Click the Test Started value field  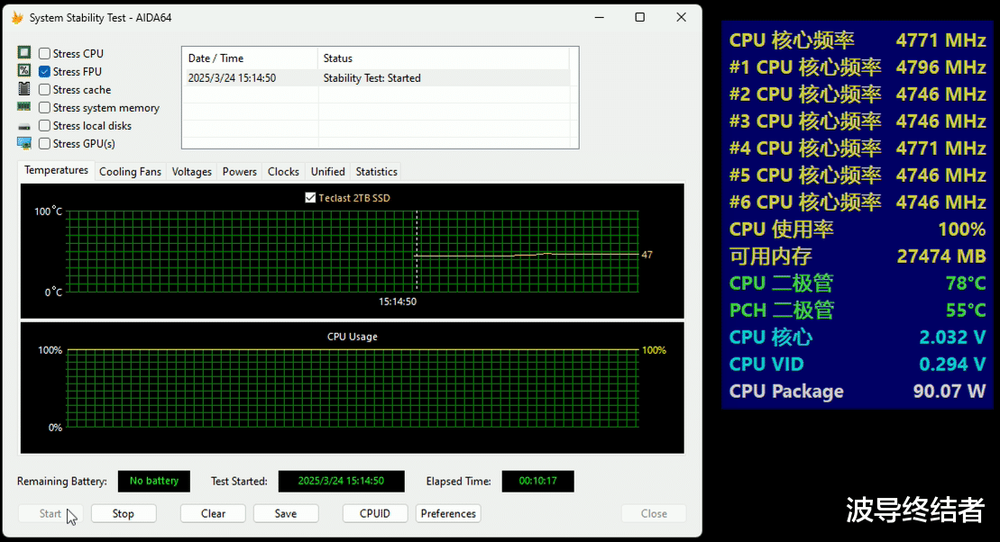pyautogui.click(x=341, y=481)
